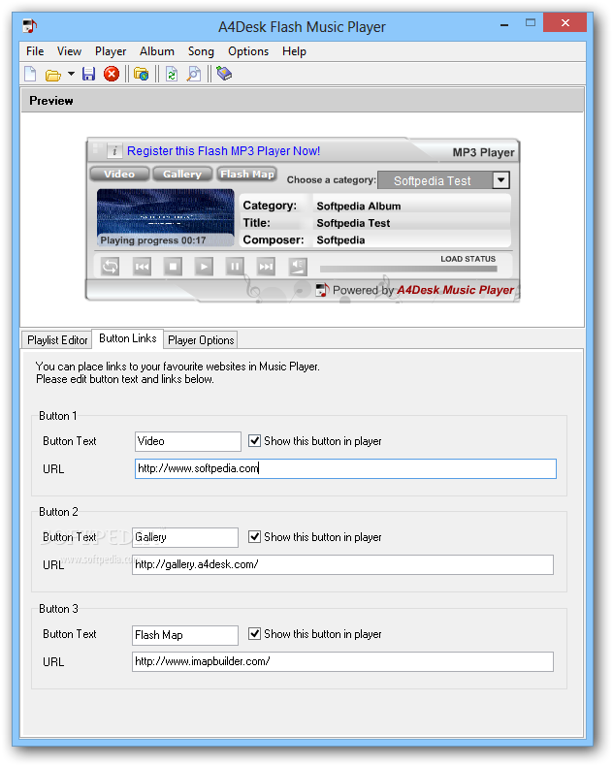This screenshot has width=613, height=766.
Task: Open the Song menu
Action: tap(201, 51)
